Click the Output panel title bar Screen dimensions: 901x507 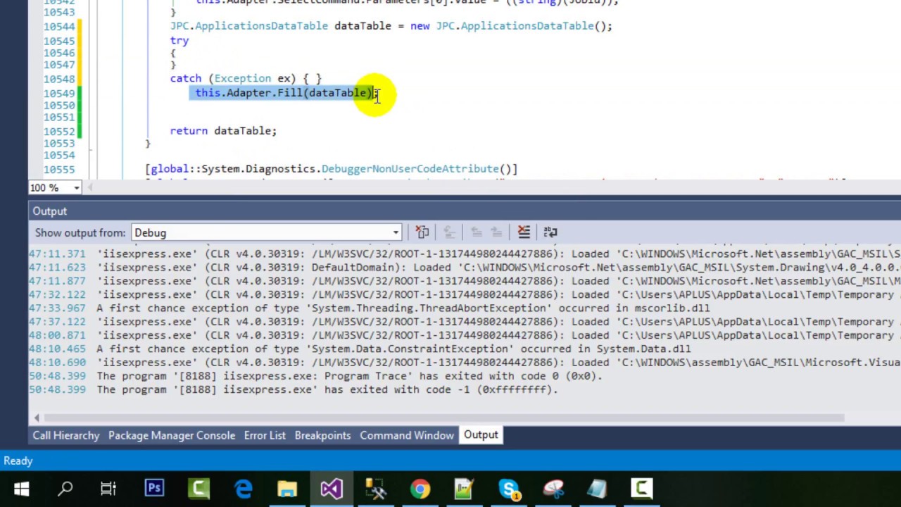click(x=465, y=211)
